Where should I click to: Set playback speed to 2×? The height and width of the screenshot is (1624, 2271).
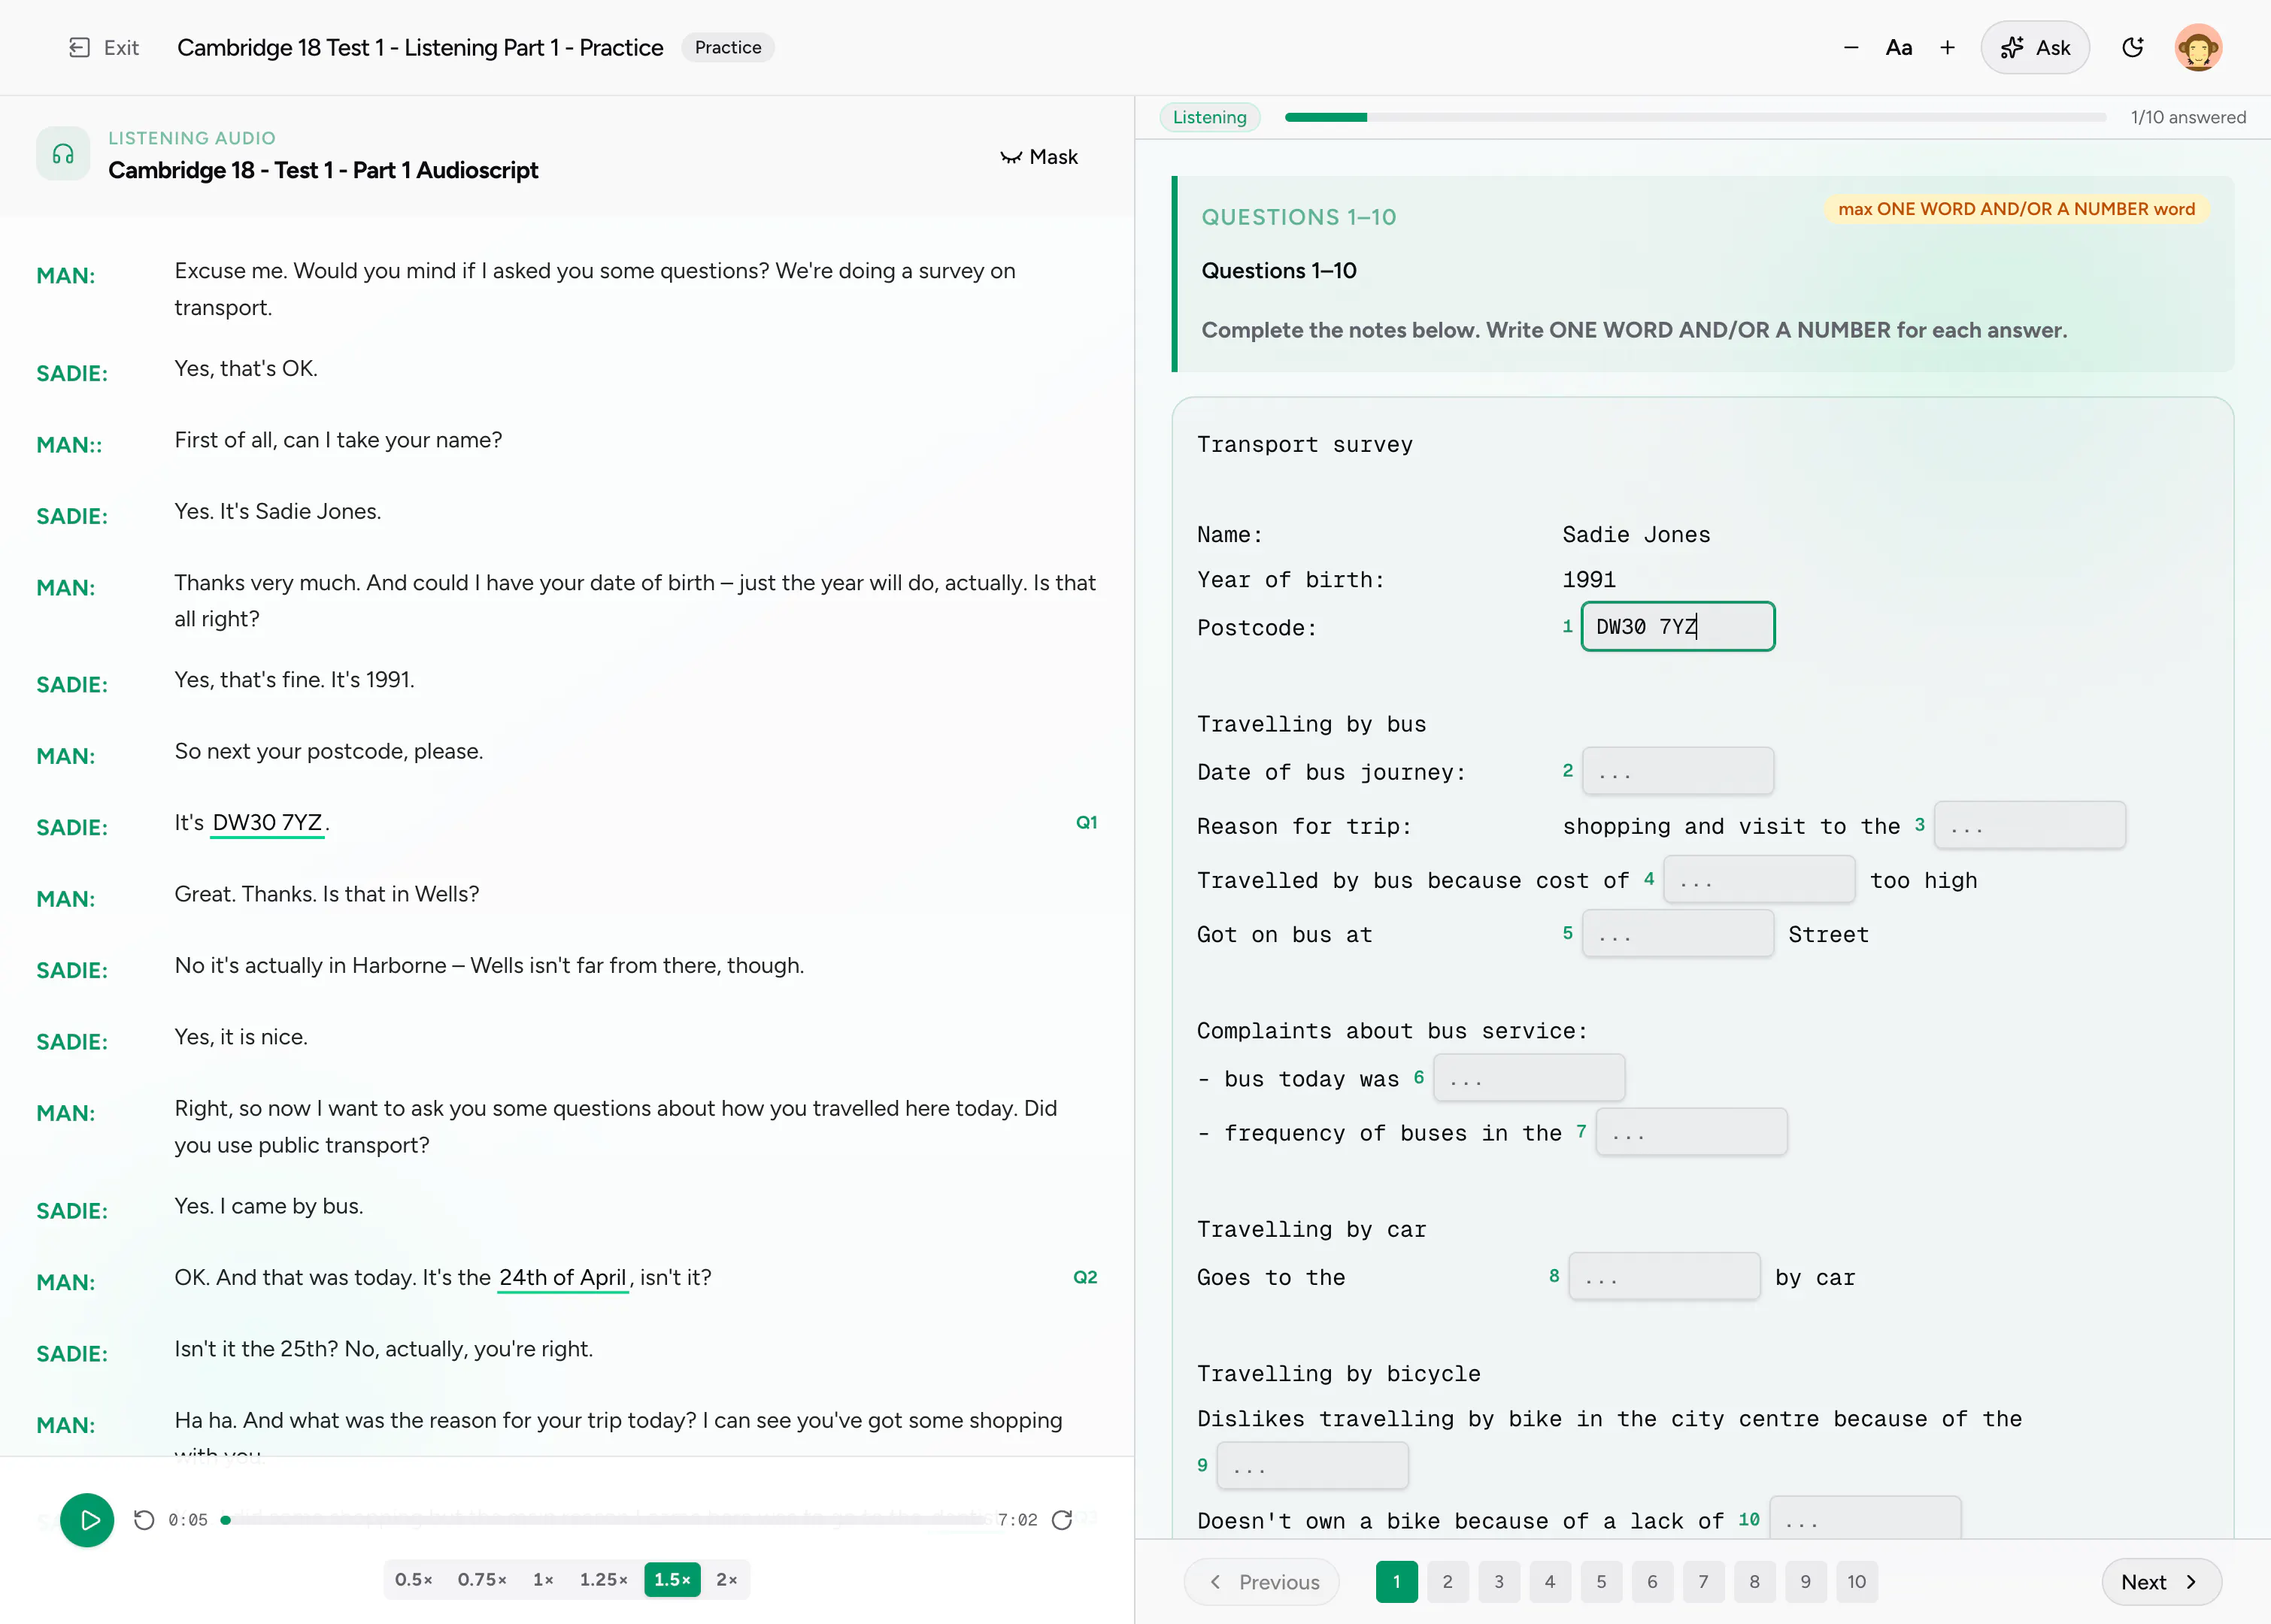[727, 1580]
